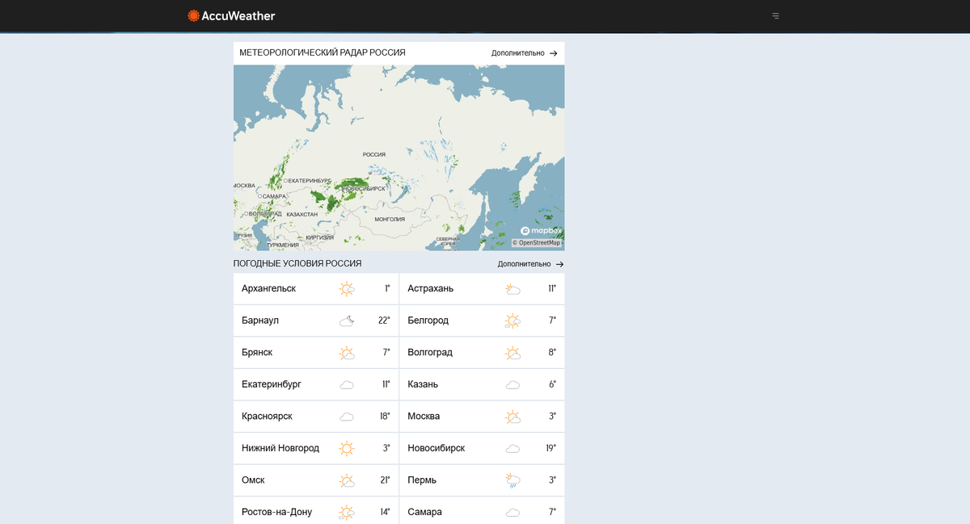The image size is (970, 524).
Task: Open weather for Казань
Action: pyautogui.click(x=482, y=384)
